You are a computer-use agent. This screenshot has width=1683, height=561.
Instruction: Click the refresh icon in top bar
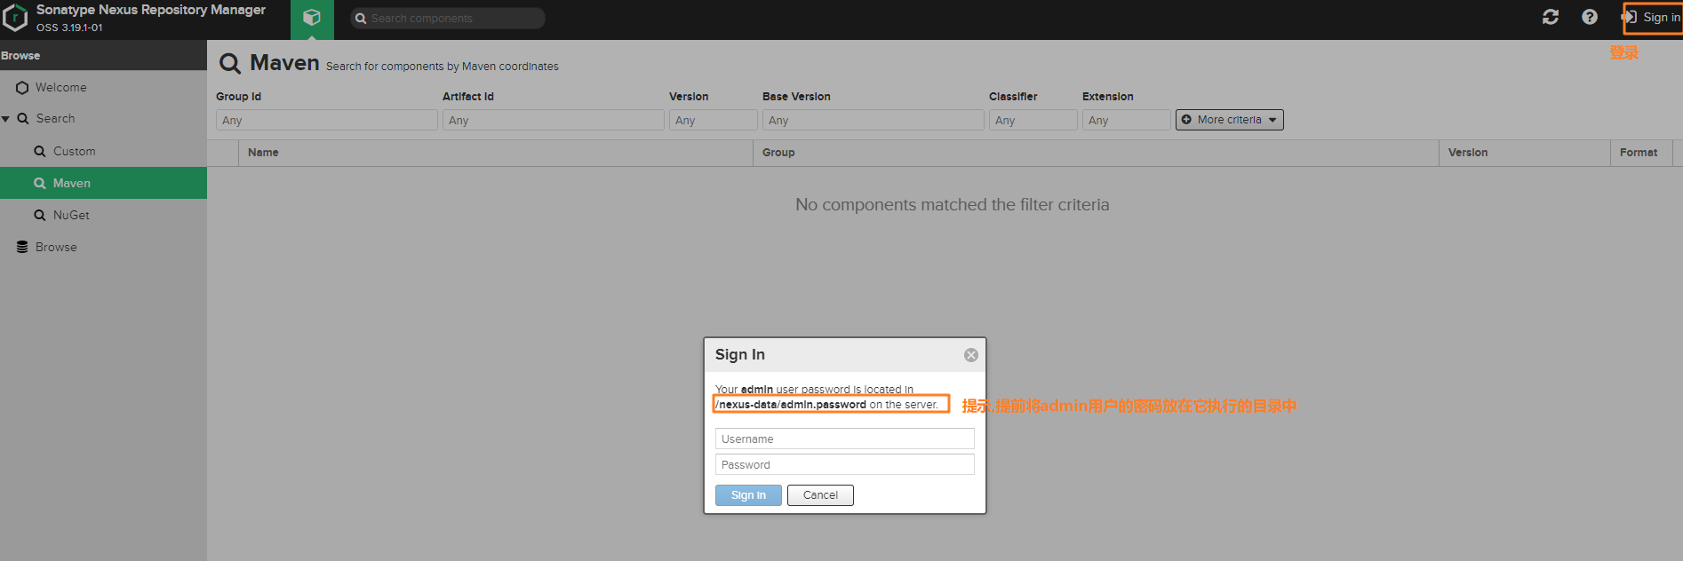(x=1551, y=17)
